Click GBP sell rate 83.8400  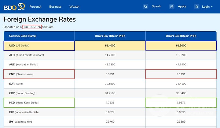[x=181, y=93]
